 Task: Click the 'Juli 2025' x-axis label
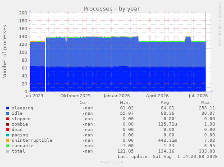click(34, 96)
